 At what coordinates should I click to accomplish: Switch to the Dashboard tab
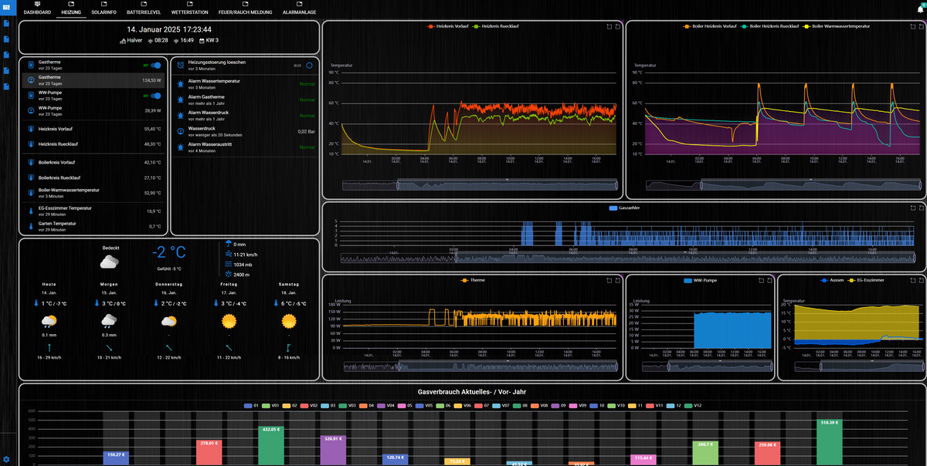click(37, 9)
